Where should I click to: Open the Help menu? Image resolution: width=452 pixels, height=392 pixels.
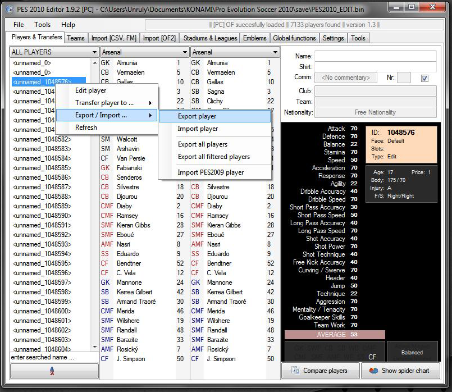point(68,25)
